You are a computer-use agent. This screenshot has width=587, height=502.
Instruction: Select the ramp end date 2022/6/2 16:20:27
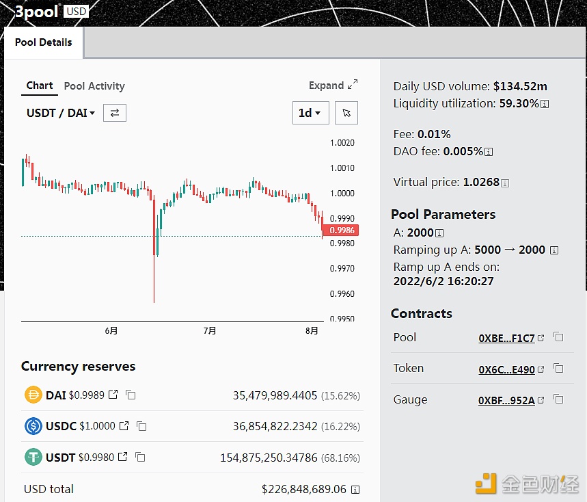coord(443,281)
